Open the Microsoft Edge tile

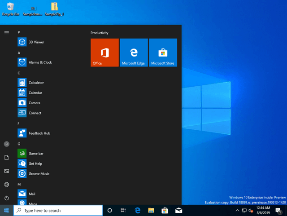click(134, 53)
